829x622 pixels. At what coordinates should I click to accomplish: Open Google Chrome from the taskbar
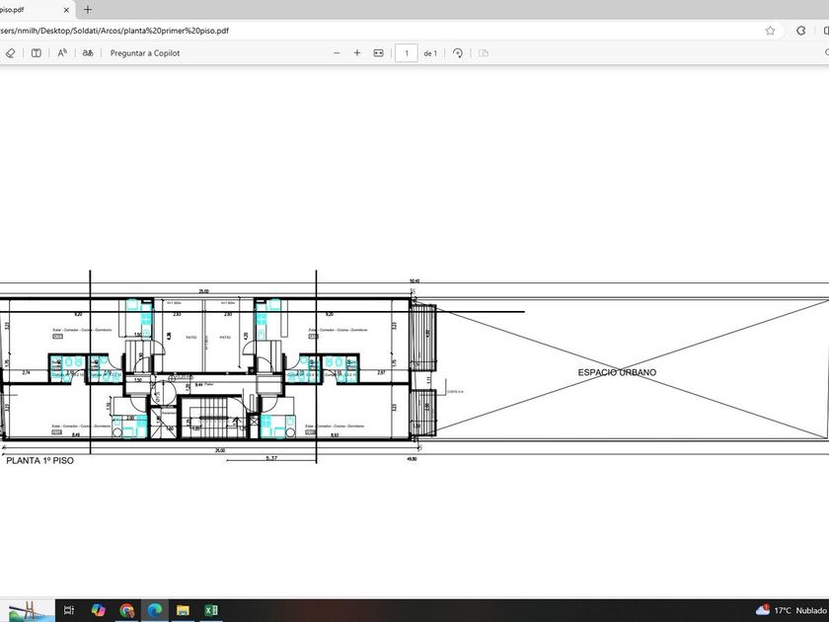126,610
